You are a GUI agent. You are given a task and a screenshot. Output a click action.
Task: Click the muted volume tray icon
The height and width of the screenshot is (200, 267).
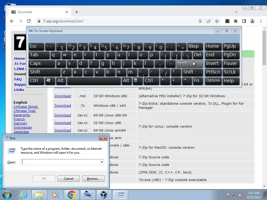click(x=241, y=195)
